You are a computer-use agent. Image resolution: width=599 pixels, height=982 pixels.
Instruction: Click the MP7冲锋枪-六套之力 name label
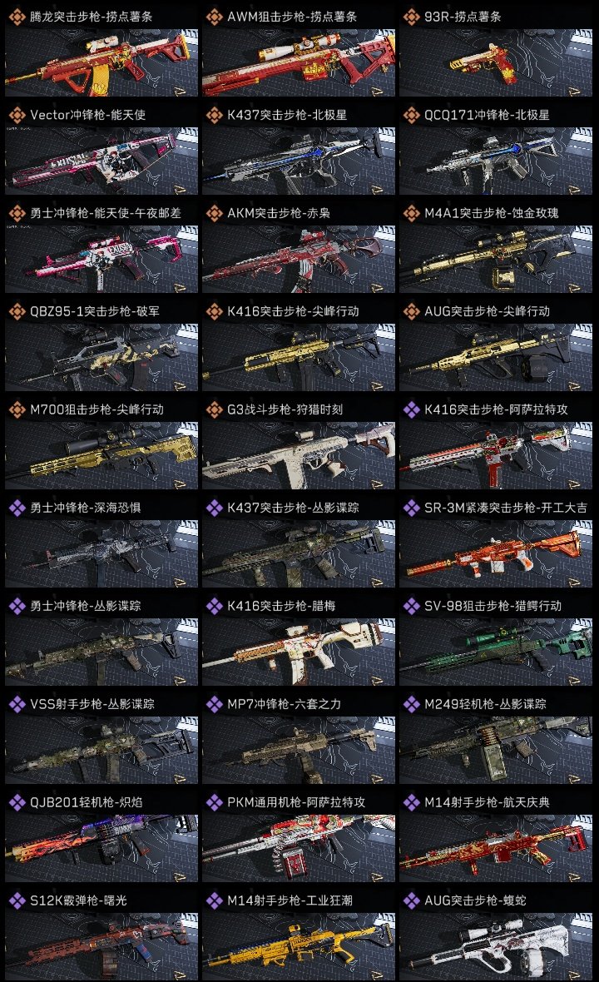coord(285,704)
